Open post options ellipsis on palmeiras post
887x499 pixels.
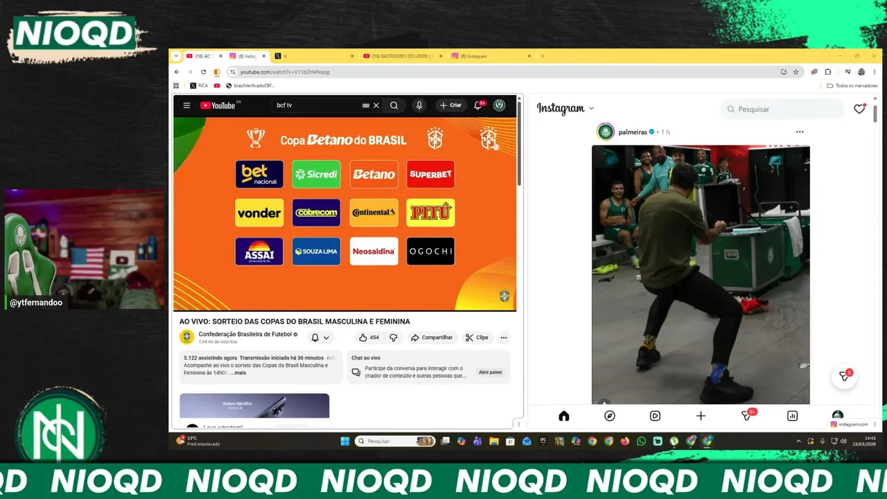coord(800,132)
